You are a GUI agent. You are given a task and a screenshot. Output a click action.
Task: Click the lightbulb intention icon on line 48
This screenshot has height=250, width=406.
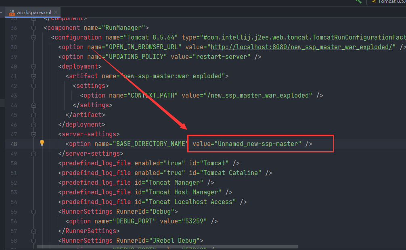tap(42, 143)
